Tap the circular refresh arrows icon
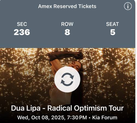Viewport: 137px width, 123px height. [x=67, y=79]
